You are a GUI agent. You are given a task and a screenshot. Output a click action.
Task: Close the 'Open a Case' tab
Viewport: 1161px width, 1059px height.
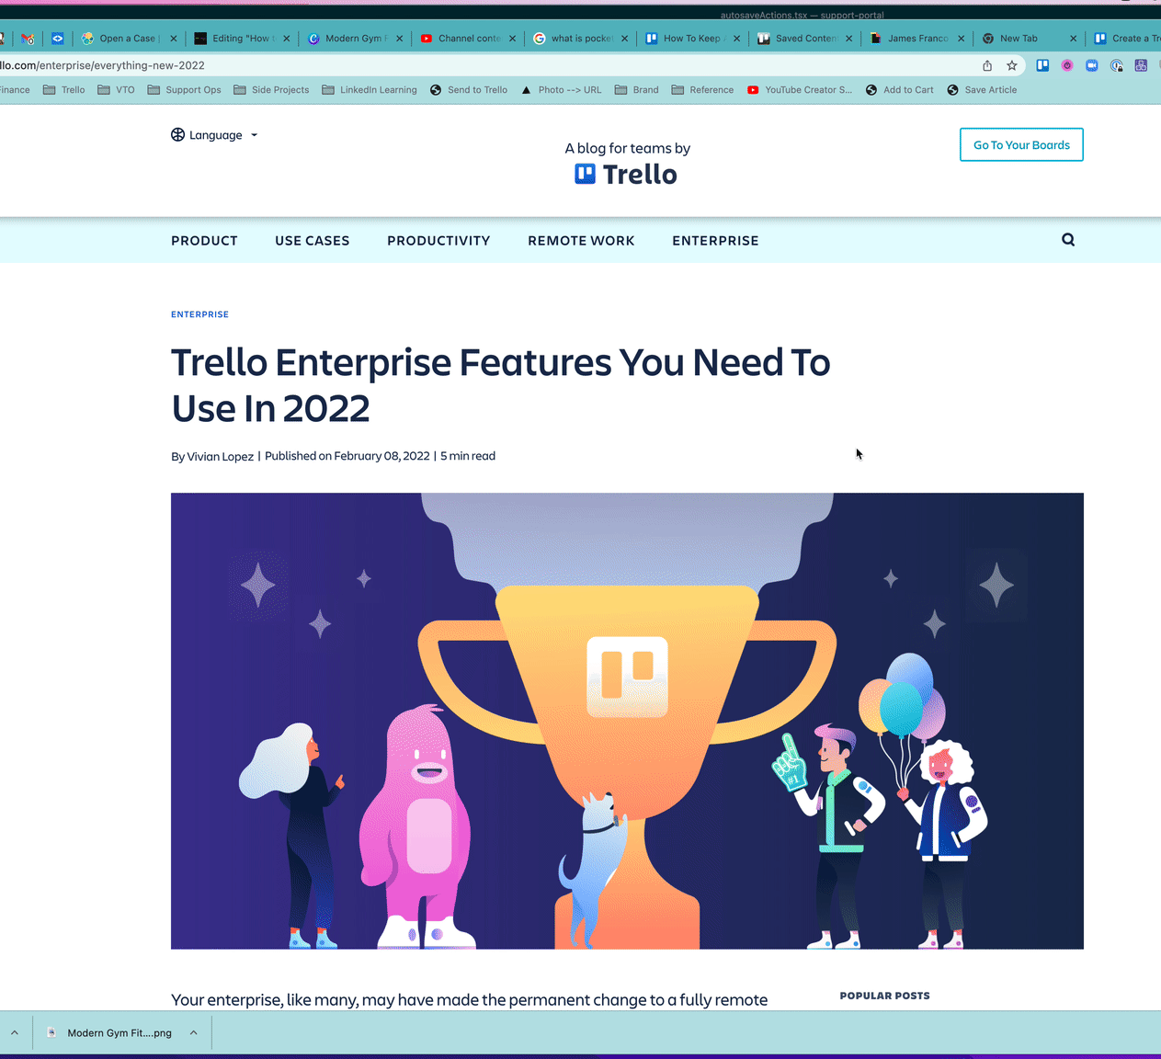click(174, 39)
